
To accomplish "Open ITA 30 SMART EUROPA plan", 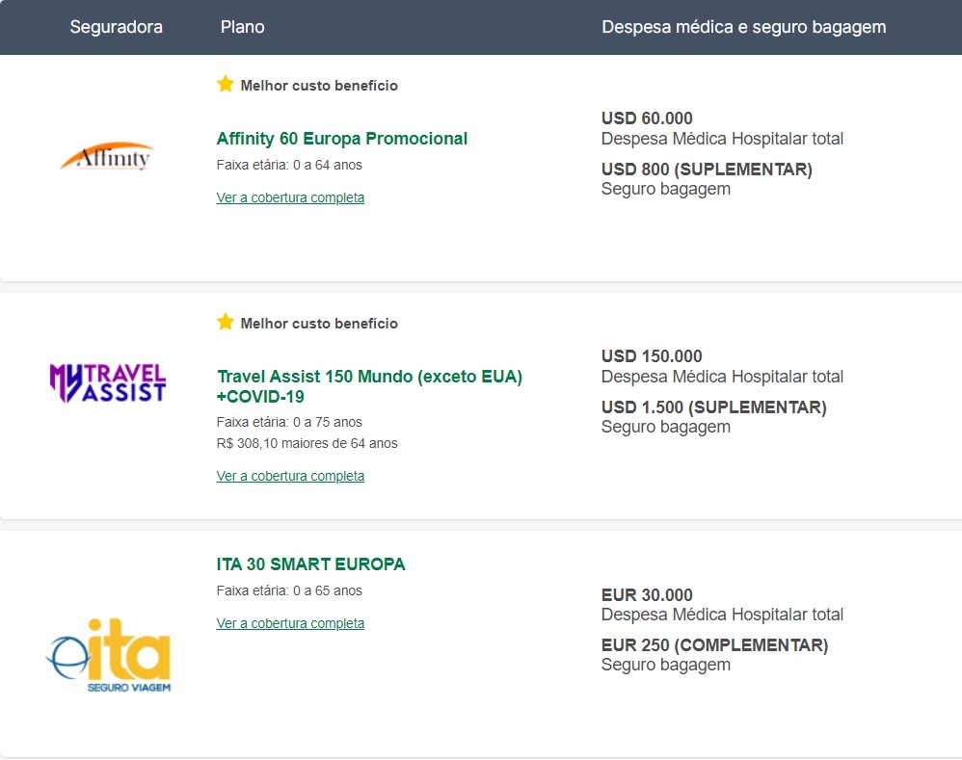I will 310,563.
